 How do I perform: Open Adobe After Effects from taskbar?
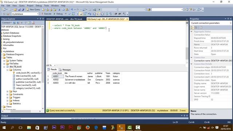click(x=54, y=128)
